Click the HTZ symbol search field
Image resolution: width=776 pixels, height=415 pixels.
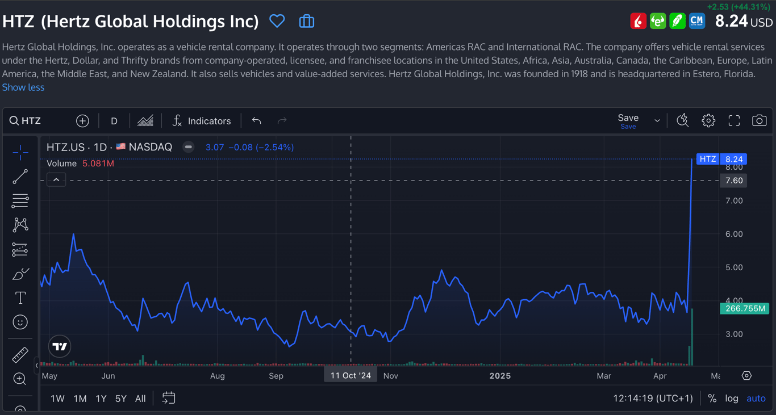point(31,121)
